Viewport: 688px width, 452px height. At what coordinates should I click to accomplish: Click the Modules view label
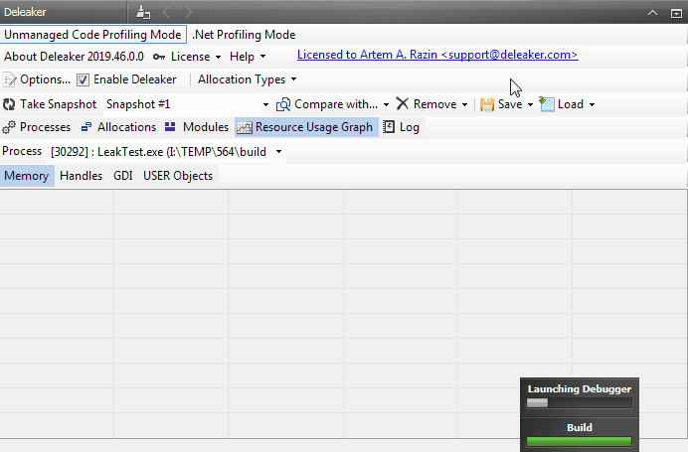[206, 127]
